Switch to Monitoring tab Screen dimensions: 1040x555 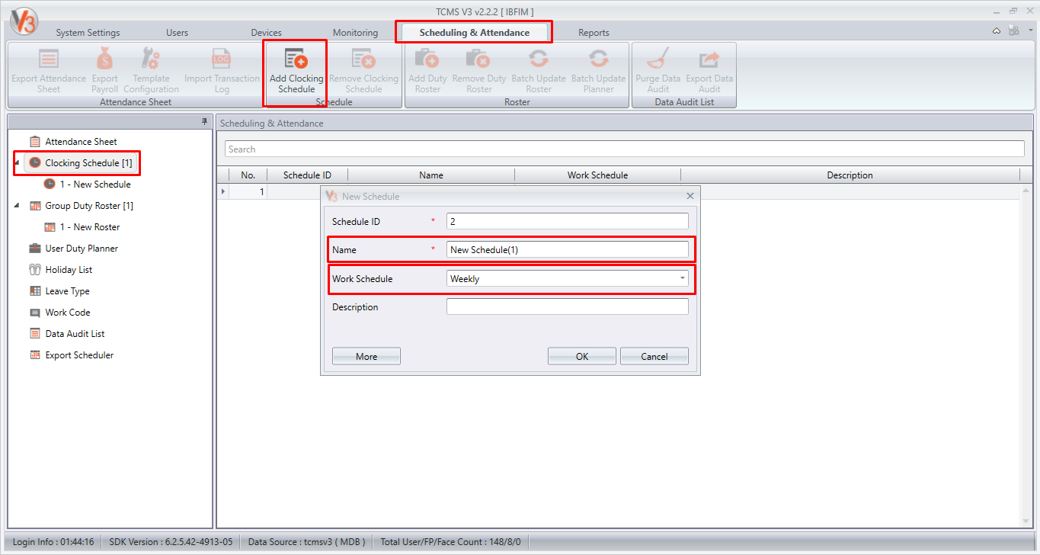tap(355, 33)
